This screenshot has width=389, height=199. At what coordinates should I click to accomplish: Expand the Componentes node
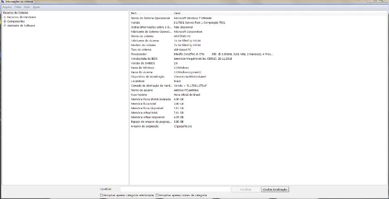(5, 21)
